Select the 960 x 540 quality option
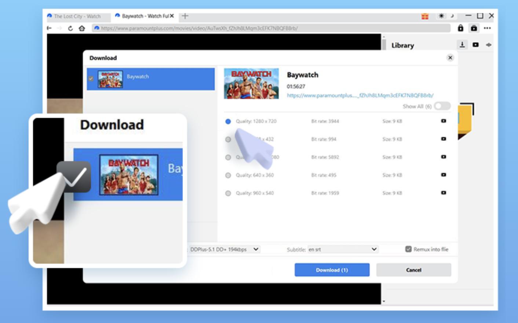 [228, 193]
